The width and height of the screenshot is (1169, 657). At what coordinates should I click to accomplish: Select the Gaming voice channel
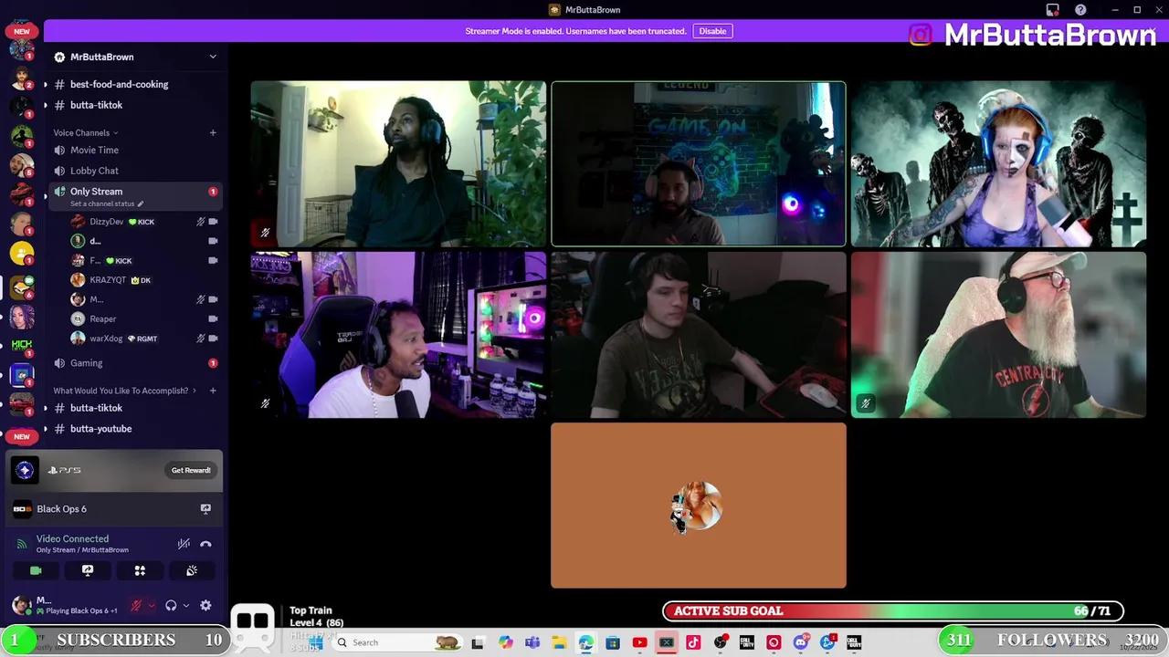pos(86,362)
